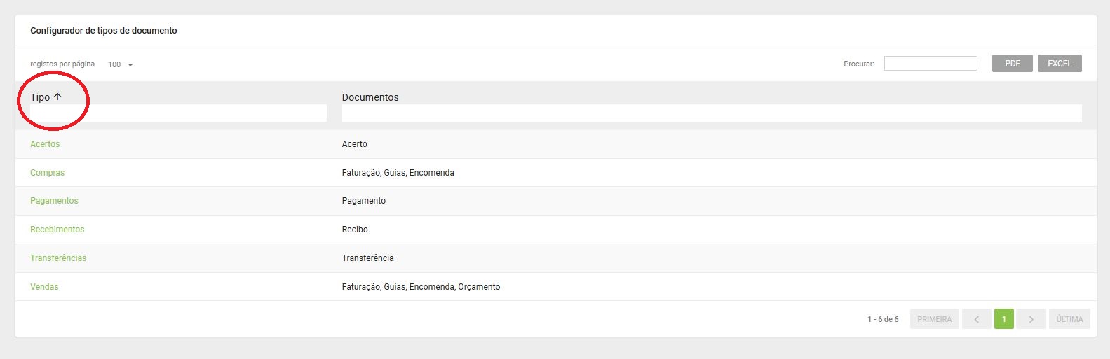Image resolution: width=1110 pixels, height=359 pixels.
Task: Sort by the Documentos column header
Action: (x=370, y=97)
